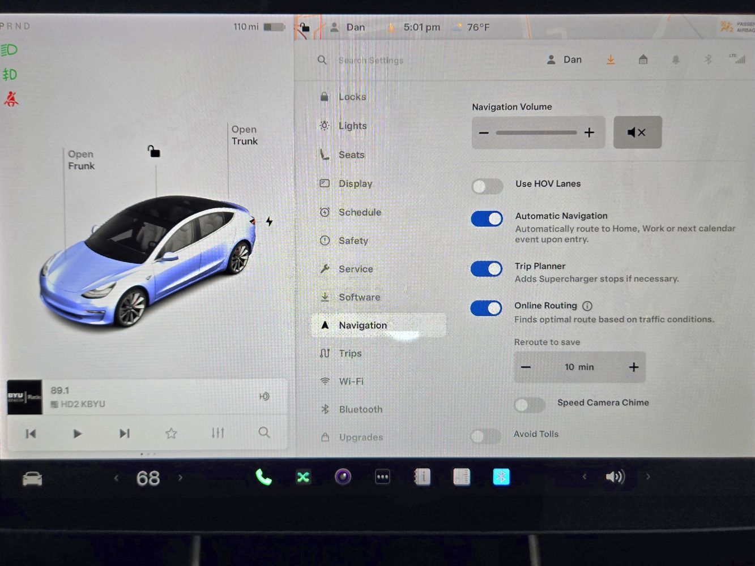Tap the charge port lightning bolt icon

click(269, 221)
